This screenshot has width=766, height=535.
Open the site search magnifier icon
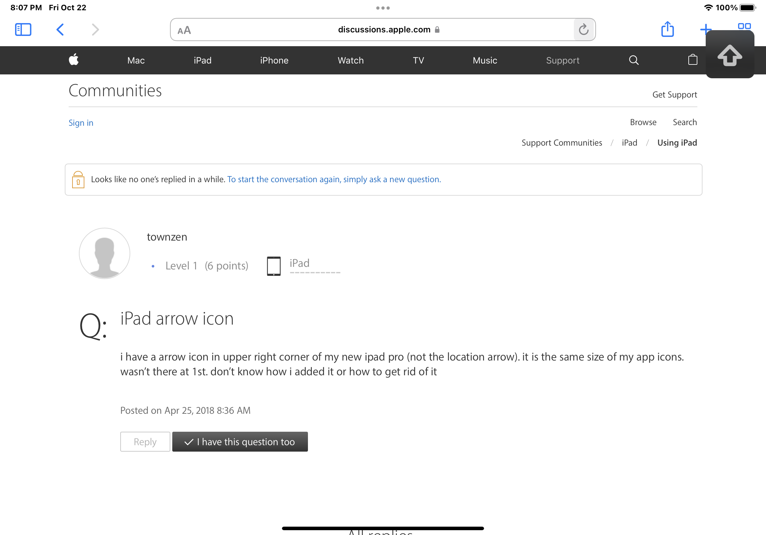click(x=634, y=60)
